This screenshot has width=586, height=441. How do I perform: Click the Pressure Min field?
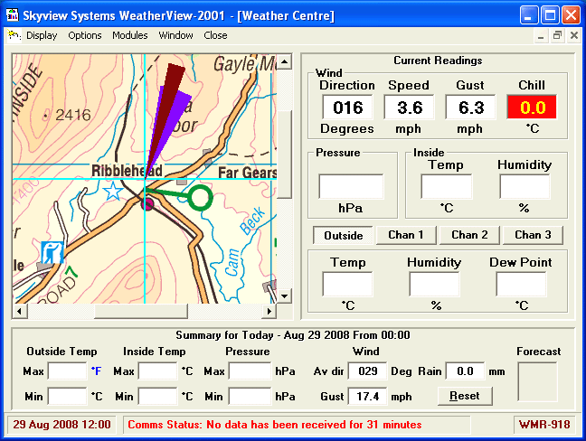click(x=250, y=396)
